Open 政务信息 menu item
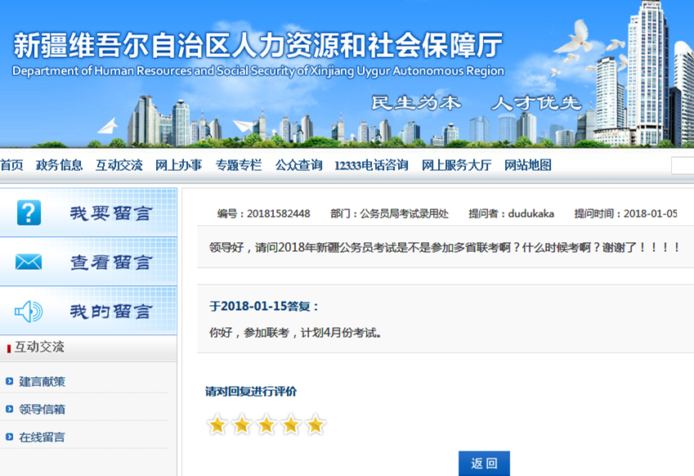Image resolution: width=694 pixels, height=476 pixels. pyautogui.click(x=59, y=165)
